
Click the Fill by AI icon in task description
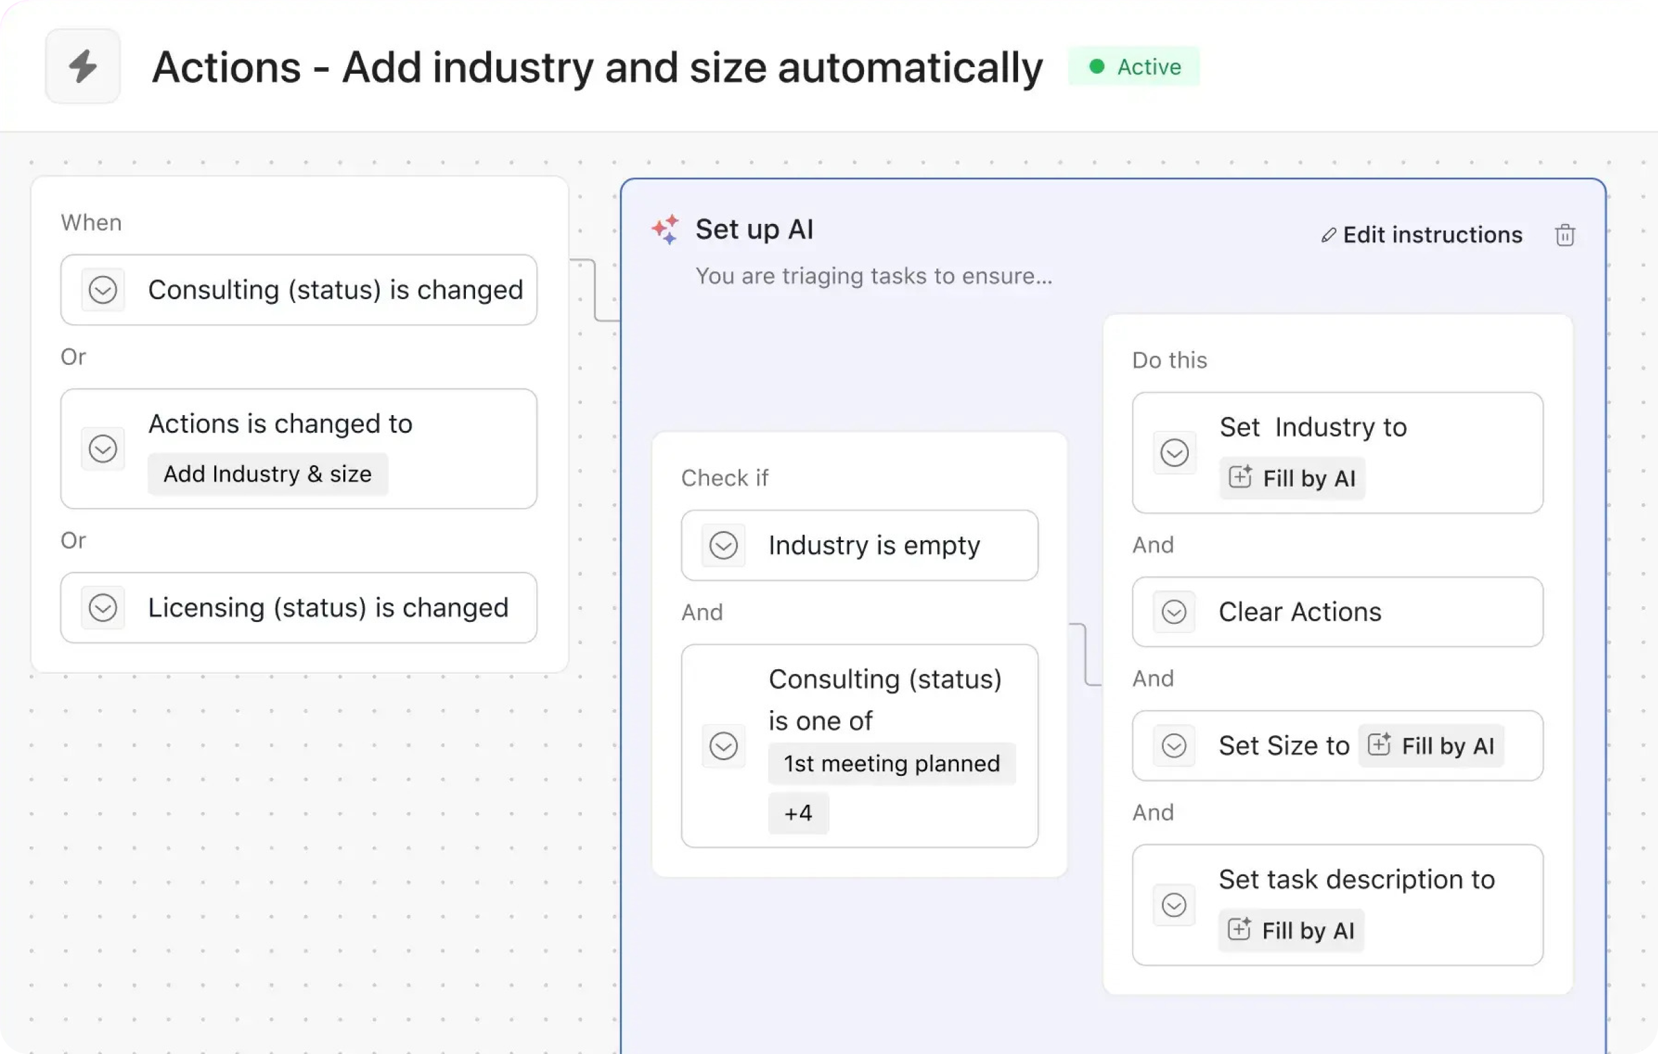point(1240,929)
